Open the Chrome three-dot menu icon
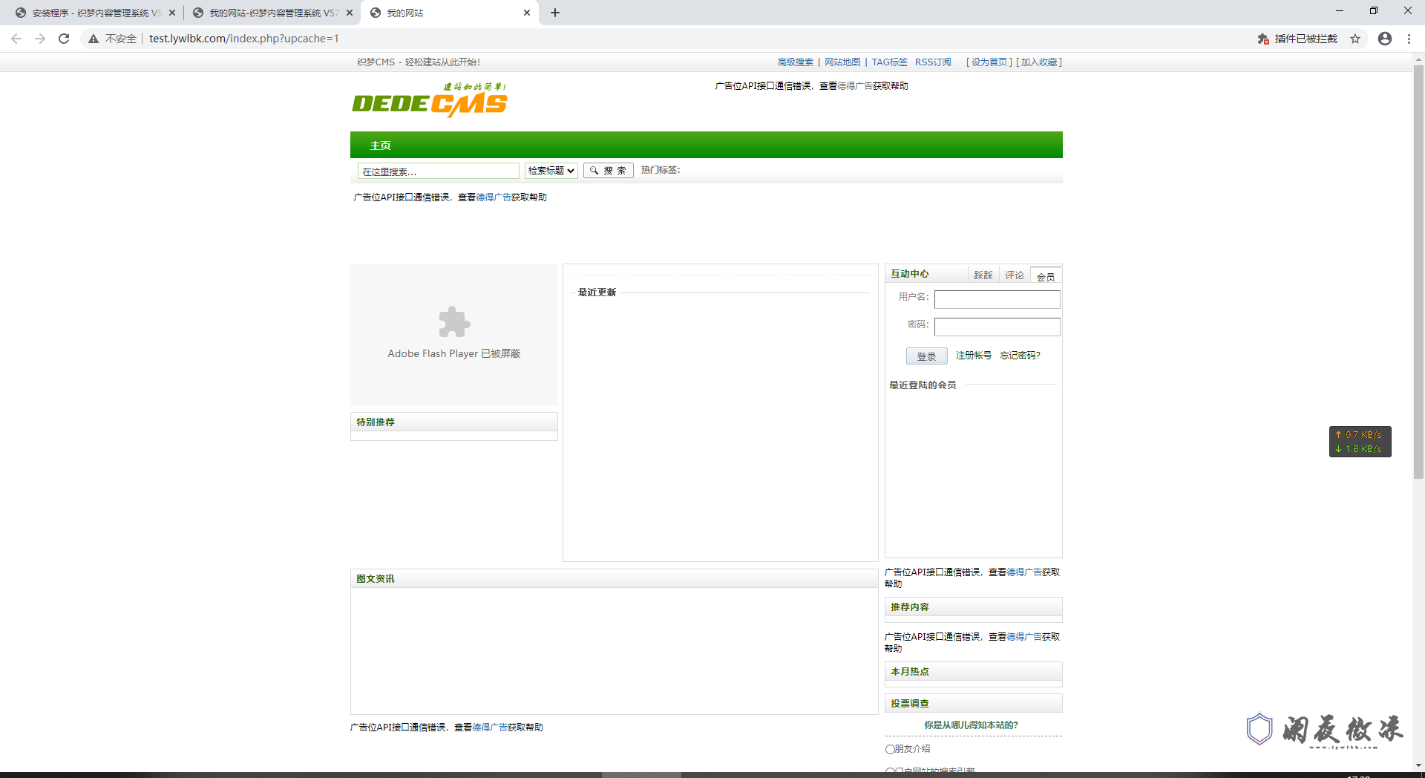This screenshot has height=778, width=1425. tap(1409, 39)
